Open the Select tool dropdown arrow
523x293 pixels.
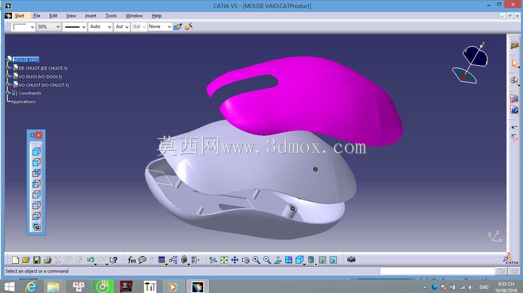519,67
